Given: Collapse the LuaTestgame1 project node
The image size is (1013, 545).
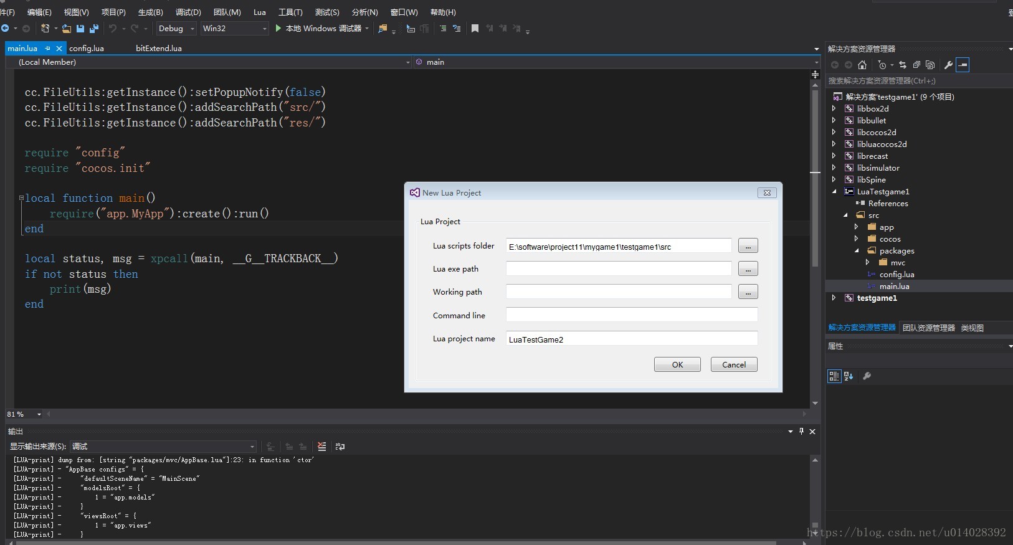Looking at the screenshot, I should point(834,191).
